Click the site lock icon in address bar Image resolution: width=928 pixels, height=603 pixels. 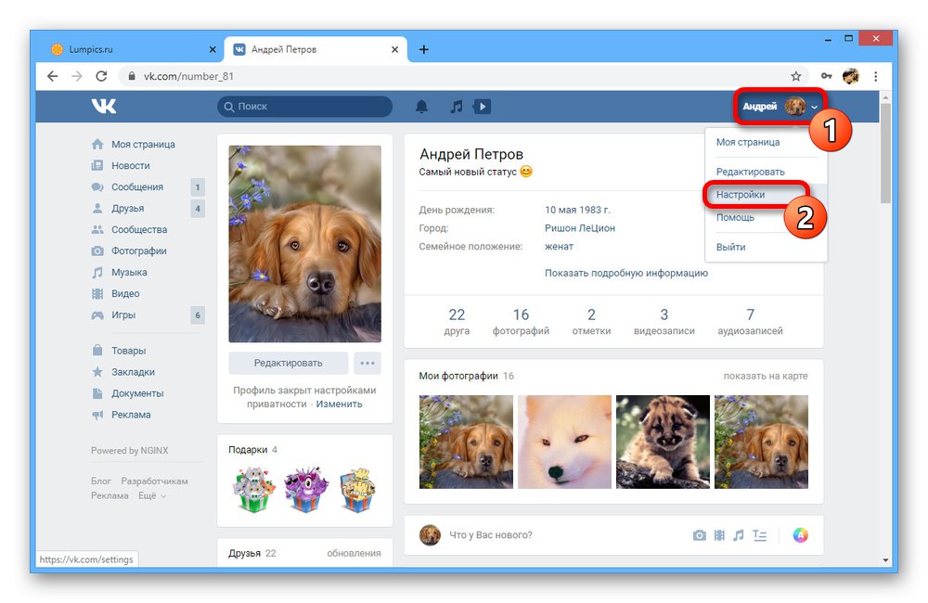[132, 76]
